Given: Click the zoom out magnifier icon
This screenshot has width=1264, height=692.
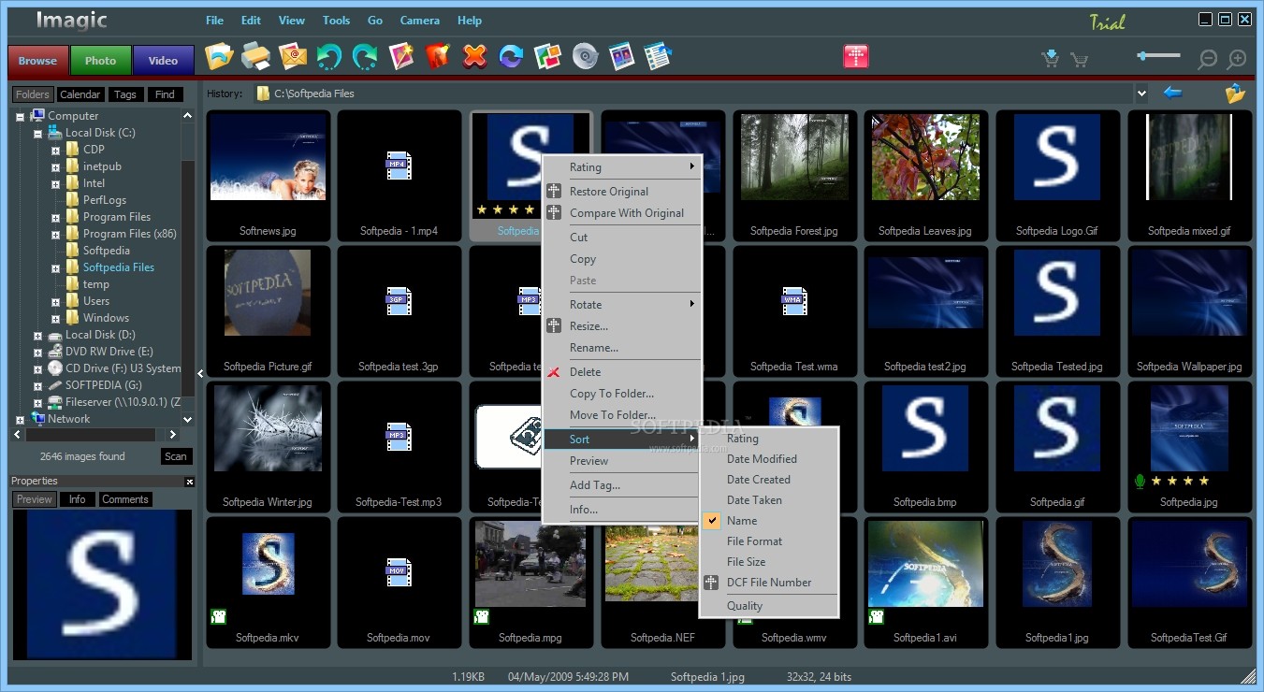Looking at the screenshot, I should click(x=1208, y=59).
